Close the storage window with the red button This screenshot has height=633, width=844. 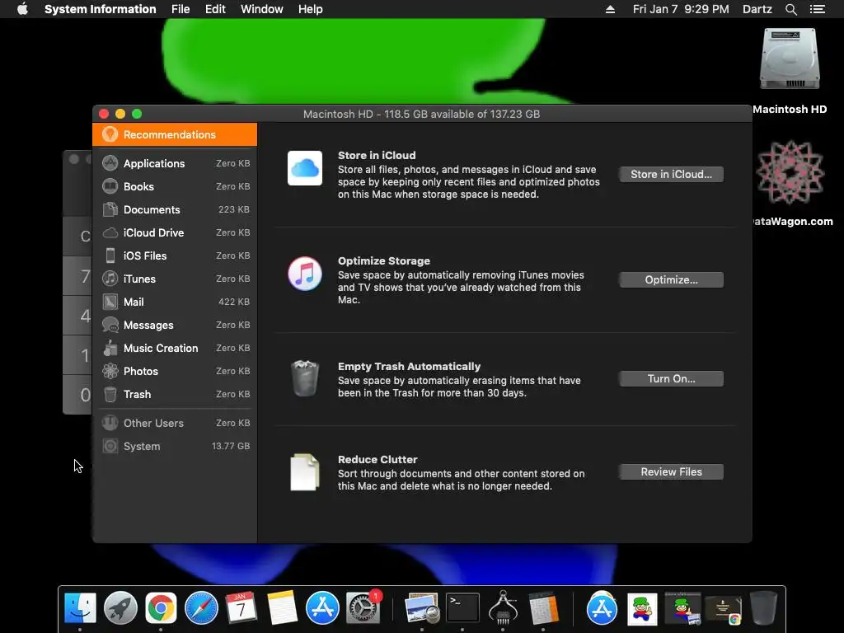coord(104,114)
